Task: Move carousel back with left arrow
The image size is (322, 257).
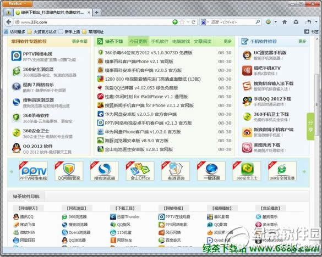Action: click(x=12, y=171)
